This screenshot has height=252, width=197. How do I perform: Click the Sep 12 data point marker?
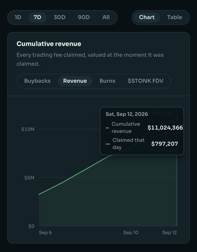[177, 119]
